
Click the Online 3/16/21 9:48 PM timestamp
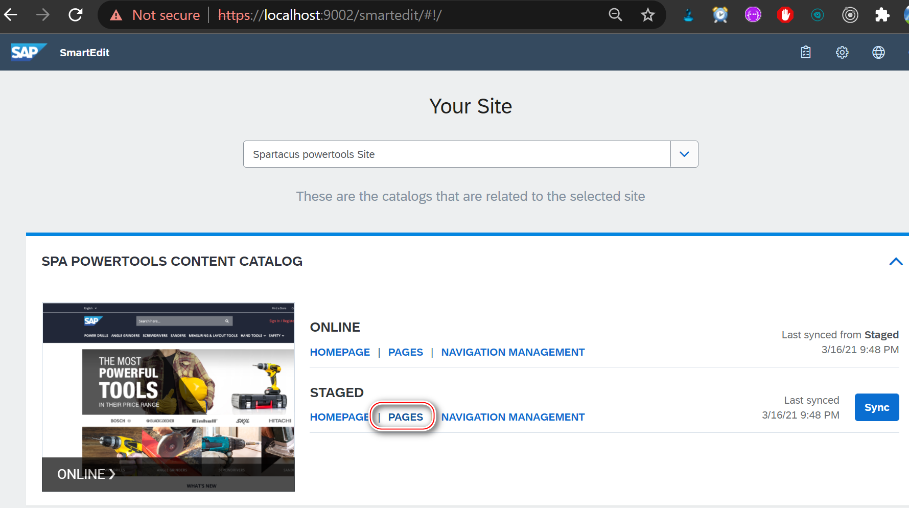(860, 350)
